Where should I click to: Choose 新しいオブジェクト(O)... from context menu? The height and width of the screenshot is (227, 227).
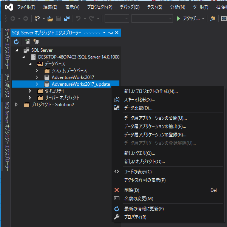[168, 162]
